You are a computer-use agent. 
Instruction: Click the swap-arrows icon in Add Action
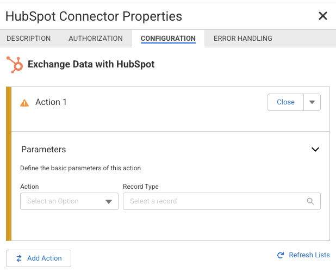tap(19, 258)
